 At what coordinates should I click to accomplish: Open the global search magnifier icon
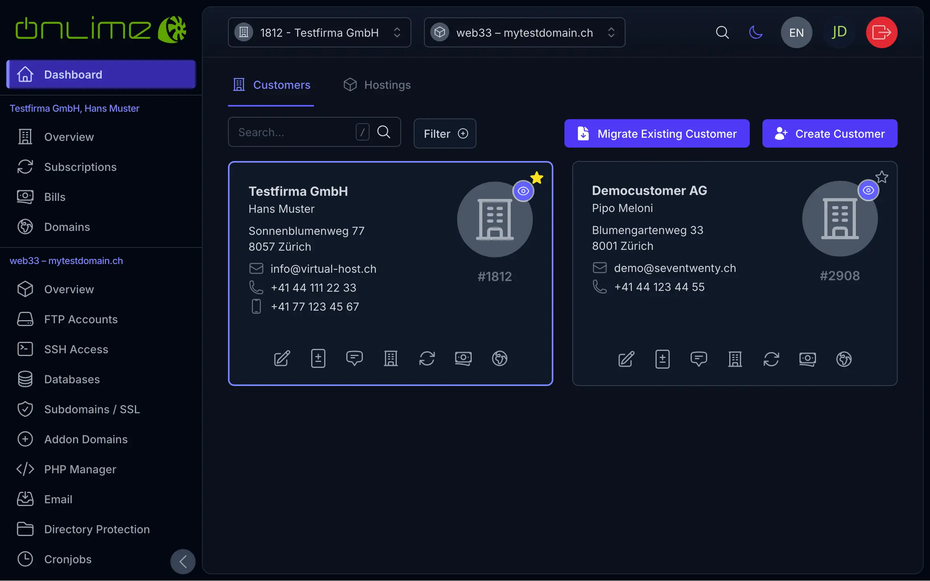coord(722,32)
